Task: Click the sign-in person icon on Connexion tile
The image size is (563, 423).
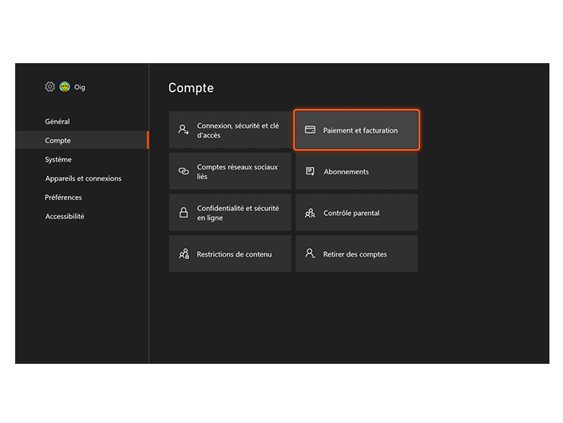Action: pyautogui.click(x=184, y=130)
